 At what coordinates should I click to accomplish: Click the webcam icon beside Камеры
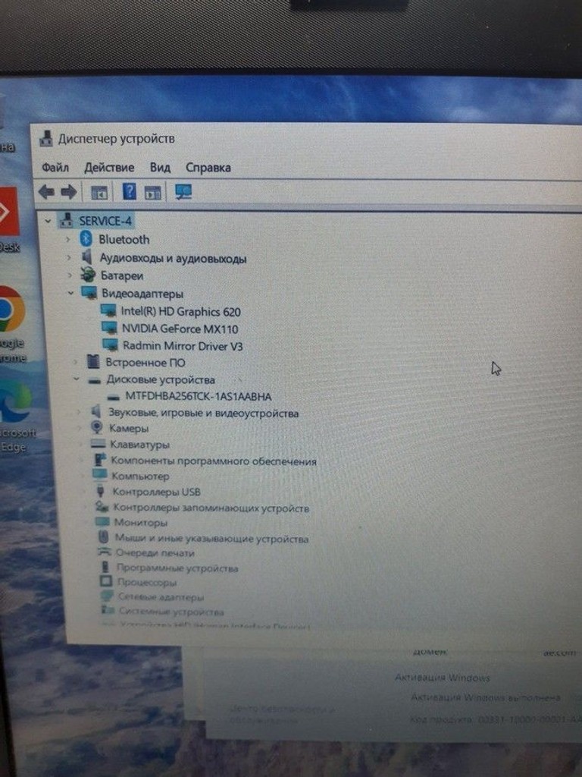[96, 427]
